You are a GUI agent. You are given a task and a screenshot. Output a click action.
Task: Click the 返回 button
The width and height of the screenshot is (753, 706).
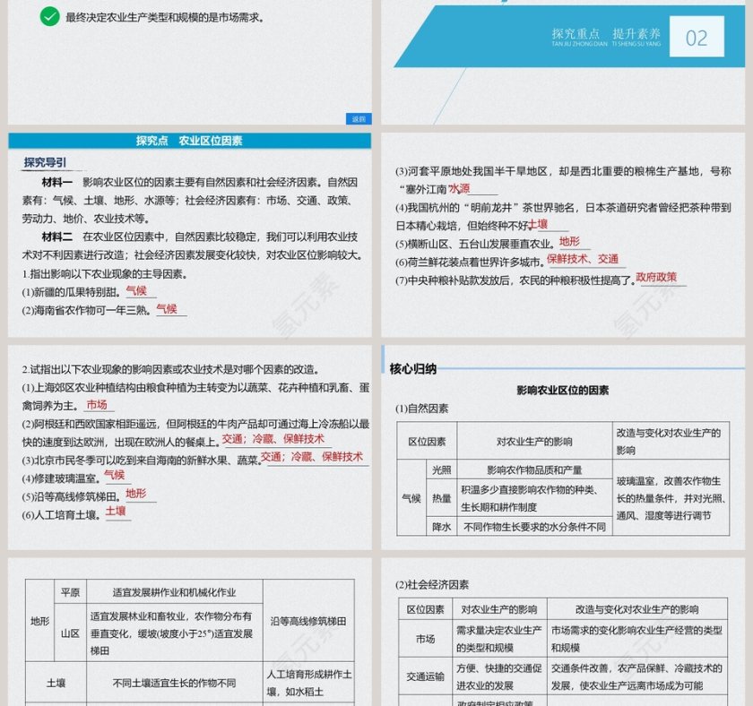tap(360, 117)
